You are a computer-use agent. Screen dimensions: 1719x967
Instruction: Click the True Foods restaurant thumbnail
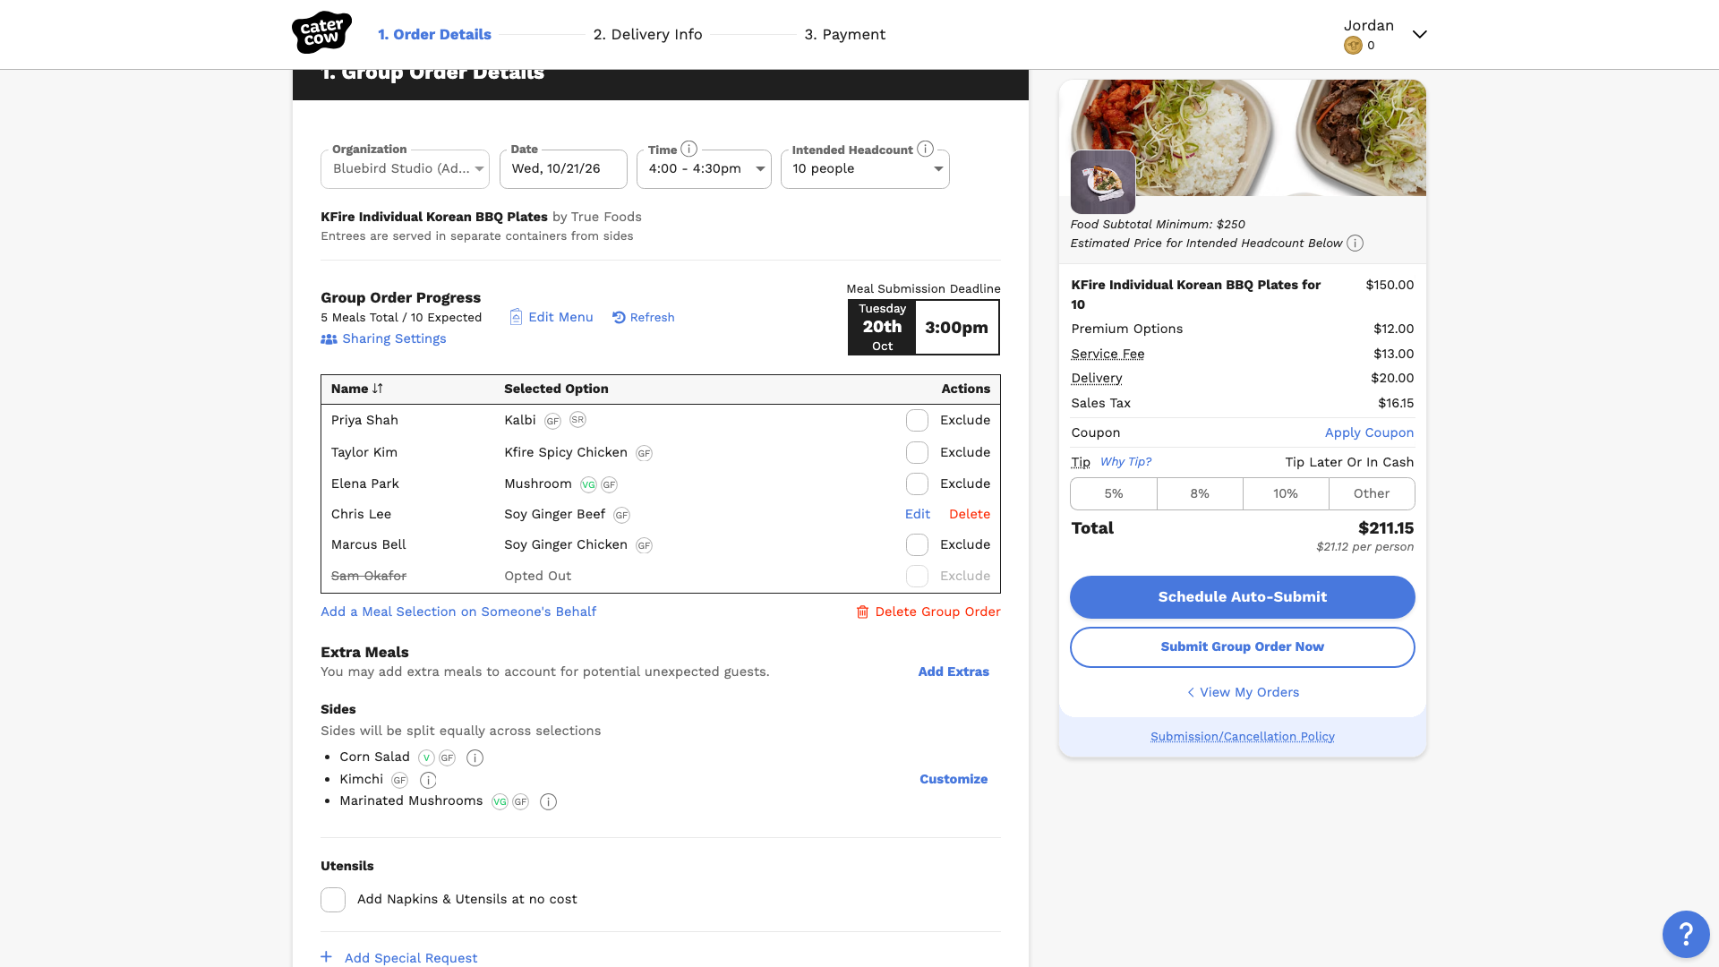point(1103,182)
